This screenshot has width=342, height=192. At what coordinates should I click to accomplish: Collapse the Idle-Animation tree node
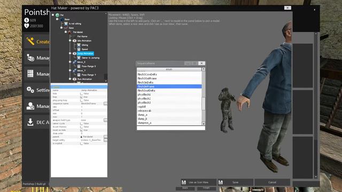click(70, 41)
